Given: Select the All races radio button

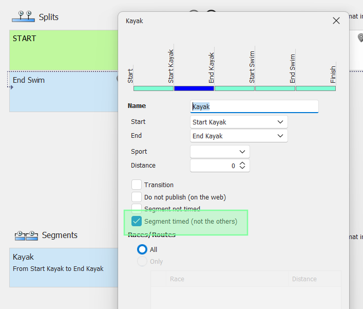Looking at the screenshot, I should click(x=142, y=249).
